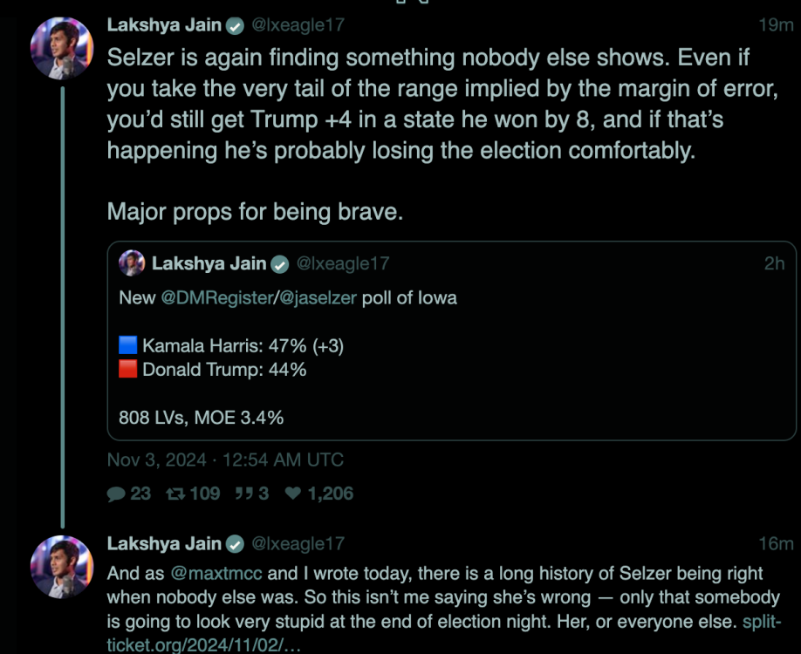The image size is (801, 654).
Task: Click verified badge inside the quoted tweet
Action: [x=280, y=263]
